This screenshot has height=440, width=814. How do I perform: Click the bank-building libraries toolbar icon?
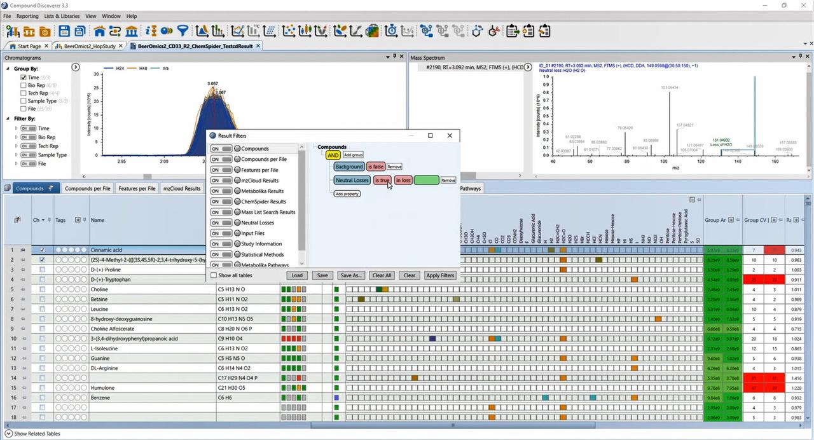point(132,31)
